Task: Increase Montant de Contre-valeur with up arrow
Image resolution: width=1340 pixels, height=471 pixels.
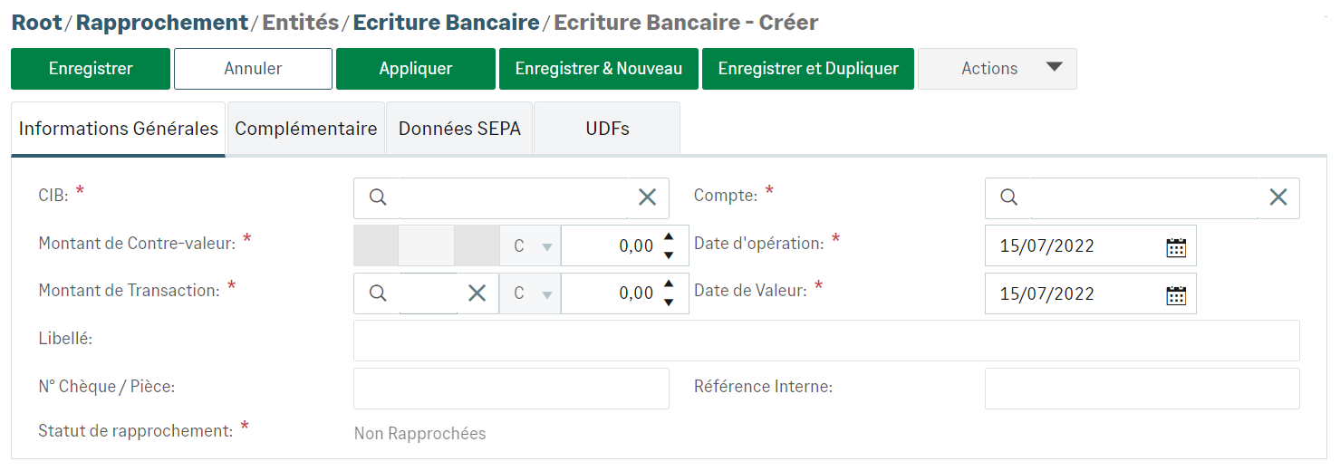Action: [x=669, y=237]
